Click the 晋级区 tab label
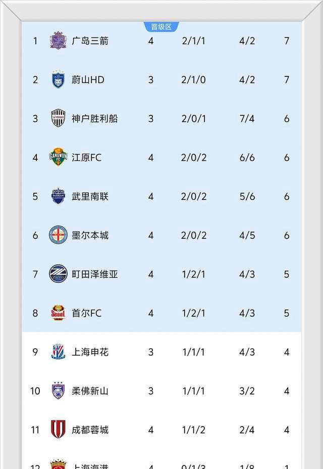The width and height of the screenshot is (323, 469). click(x=161, y=27)
